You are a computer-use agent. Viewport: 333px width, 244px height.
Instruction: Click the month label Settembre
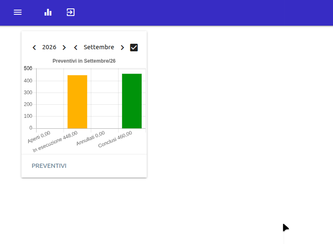[99, 47]
